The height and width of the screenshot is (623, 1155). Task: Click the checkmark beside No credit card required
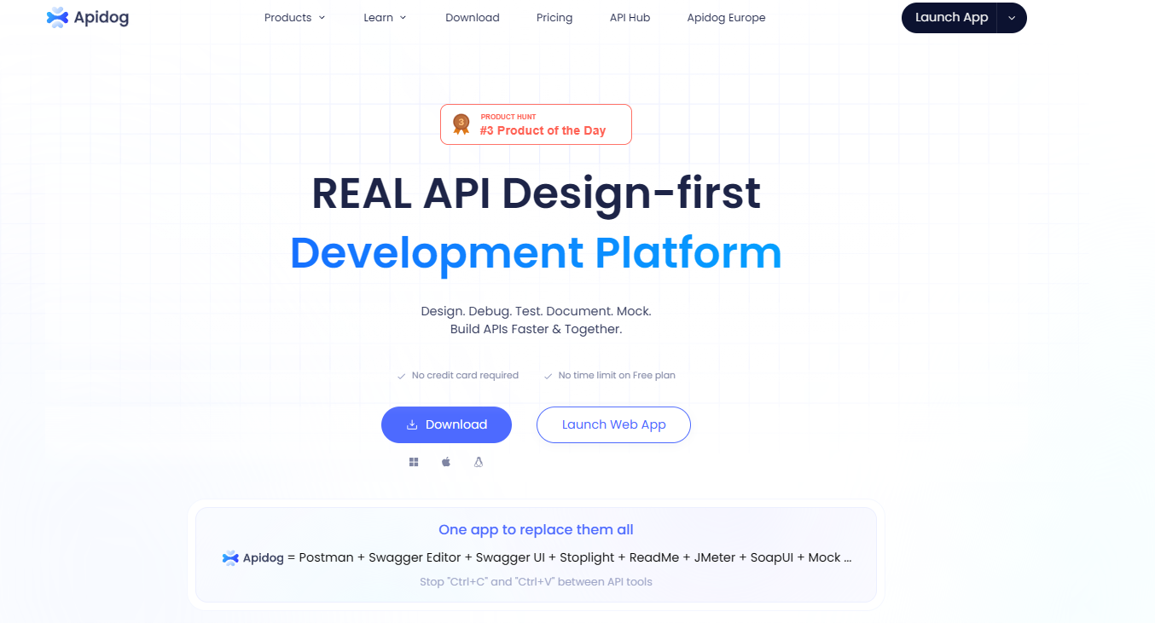(x=401, y=376)
